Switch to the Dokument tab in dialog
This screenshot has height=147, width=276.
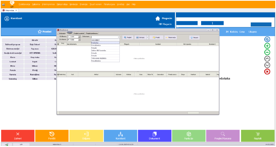point(62,33)
